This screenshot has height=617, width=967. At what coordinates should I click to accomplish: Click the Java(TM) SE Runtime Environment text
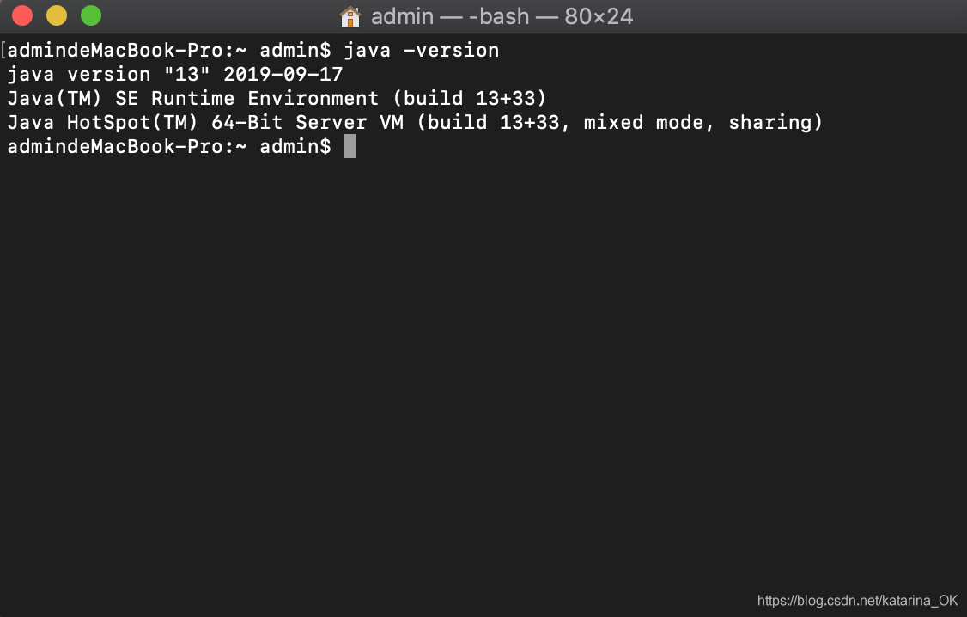click(x=193, y=98)
